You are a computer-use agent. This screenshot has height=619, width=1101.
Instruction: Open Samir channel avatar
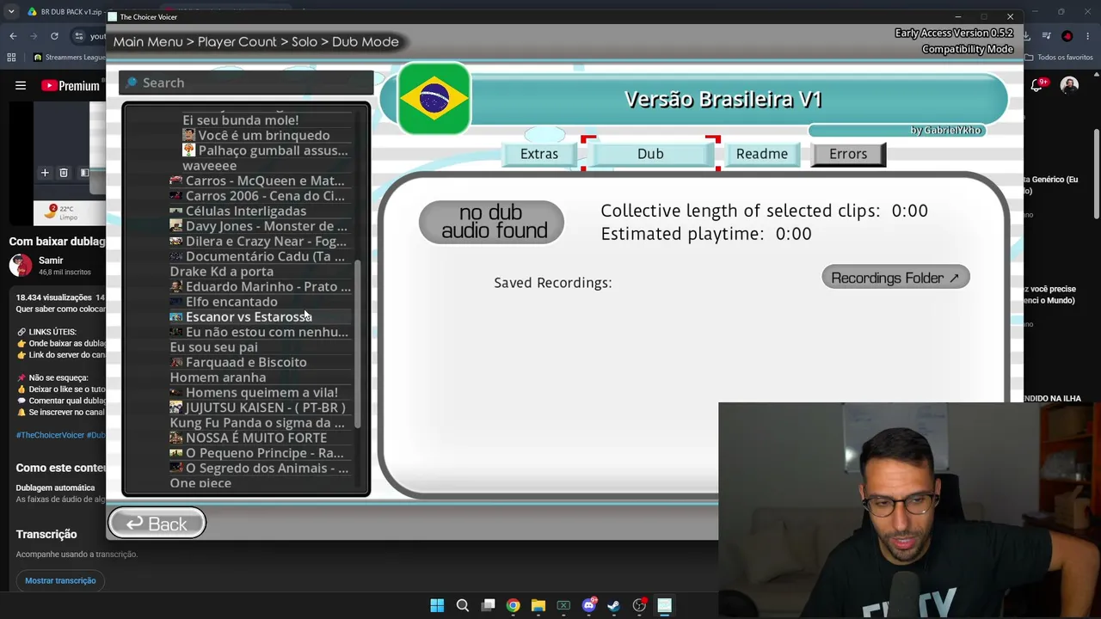(21, 265)
